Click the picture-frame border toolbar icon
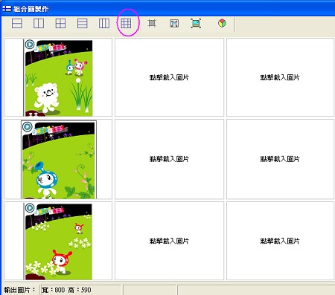335x295 pixels. pyautogui.click(x=174, y=24)
